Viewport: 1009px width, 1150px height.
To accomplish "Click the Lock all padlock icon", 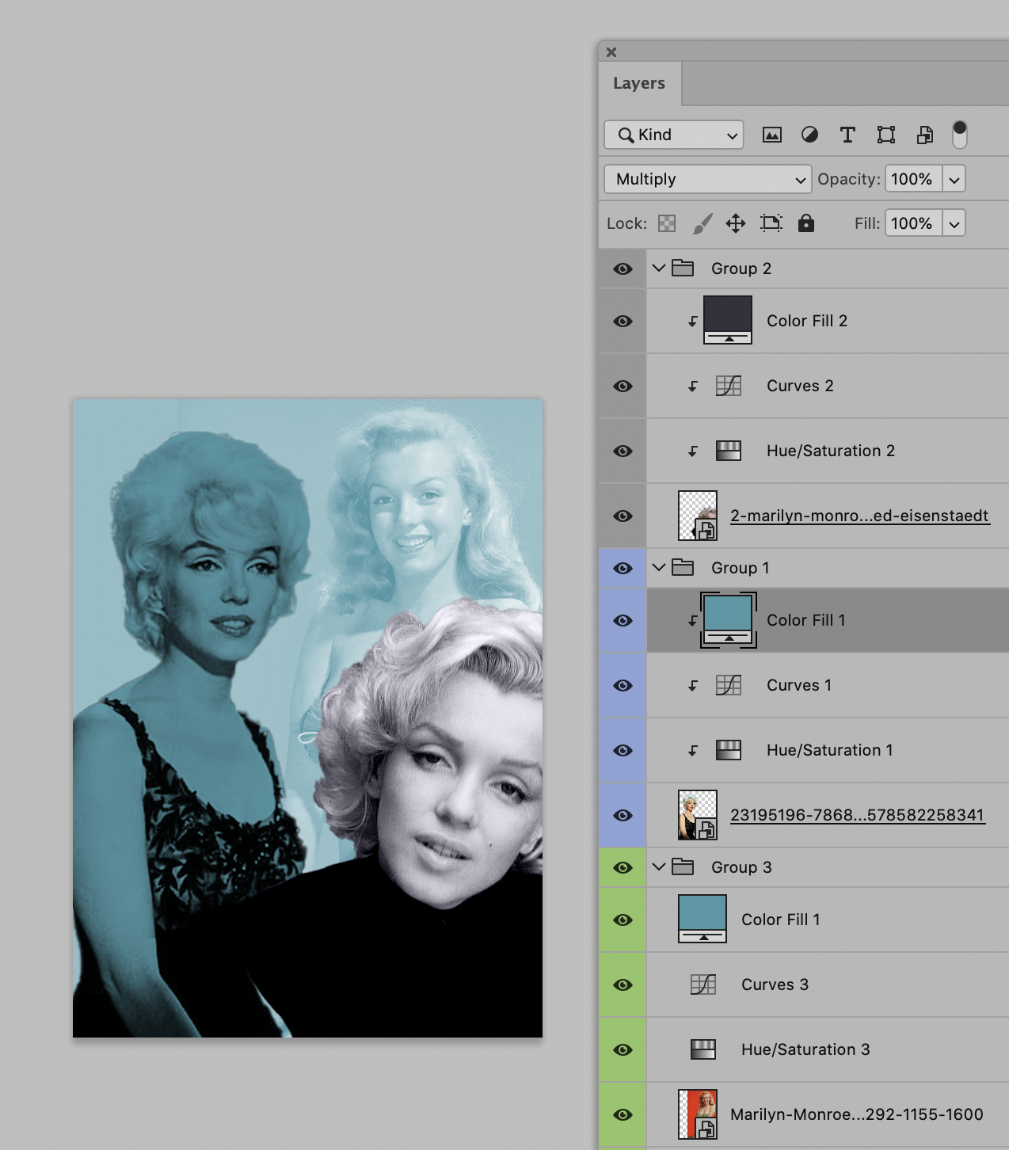I will pos(805,223).
